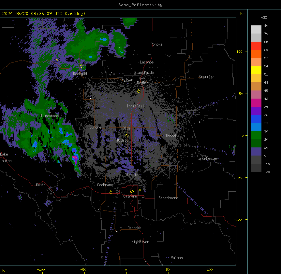Screen dimensions: 281x274
Task: Click the yellow diamond marker above Calgary label
Action: [132, 192]
